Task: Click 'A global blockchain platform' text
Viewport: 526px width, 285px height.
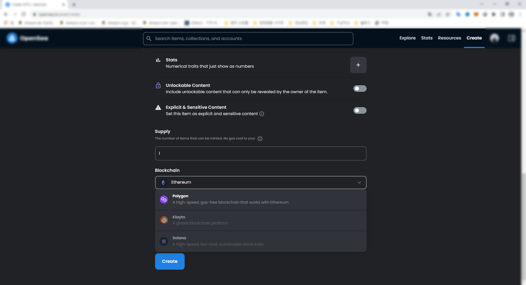Action: [x=200, y=223]
